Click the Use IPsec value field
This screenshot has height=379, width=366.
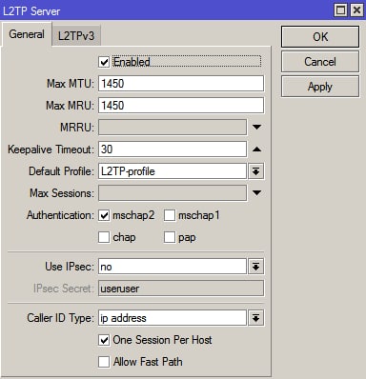pos(173,267)
